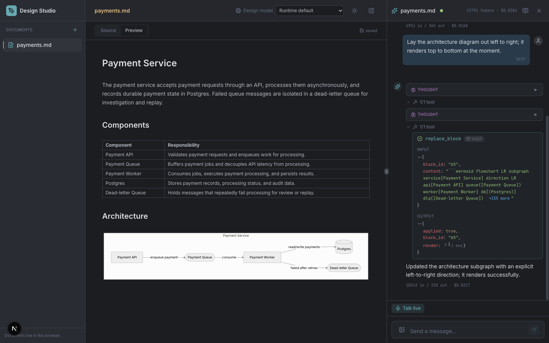This screenshot has width=549, height=343.
Task: Switch to the Source tab
Action: click(108, 30)
